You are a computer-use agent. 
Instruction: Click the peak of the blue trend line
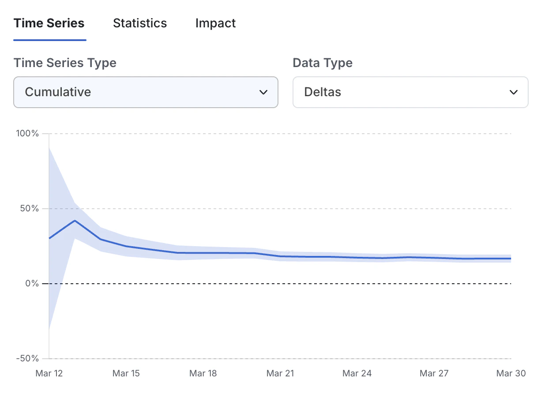click(x=75, y=221)
